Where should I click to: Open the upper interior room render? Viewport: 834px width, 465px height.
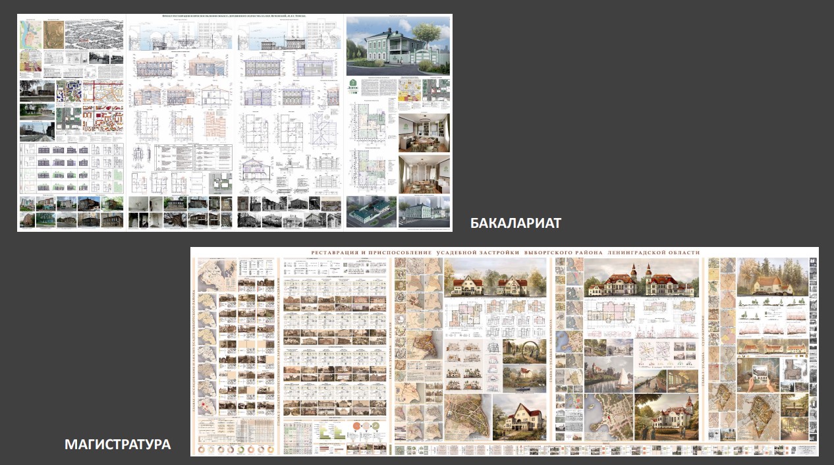[x=424, y=131]
